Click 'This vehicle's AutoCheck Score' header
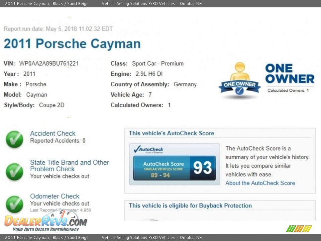The height and width of the screenshot is (241, 321). point(171,133)
